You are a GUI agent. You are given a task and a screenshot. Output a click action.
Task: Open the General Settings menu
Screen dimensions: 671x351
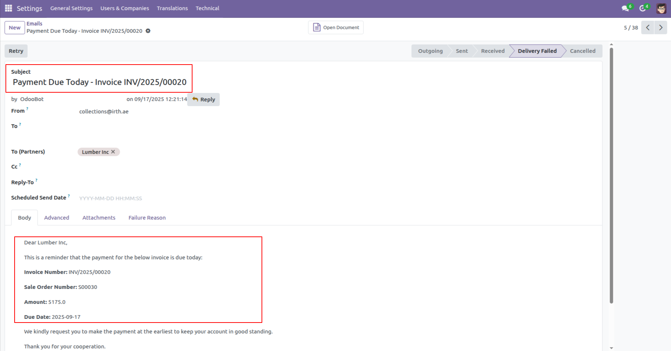[72, 8]
